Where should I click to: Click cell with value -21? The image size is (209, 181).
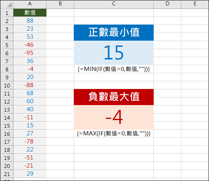[x=30, y=166]
